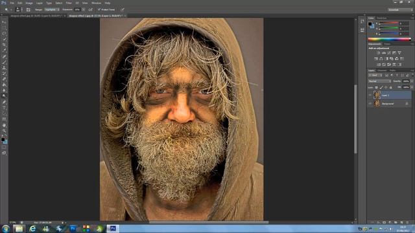Open the brush preset picker
415x233 pixels.
pyautogui.click(x=19, y=10)
